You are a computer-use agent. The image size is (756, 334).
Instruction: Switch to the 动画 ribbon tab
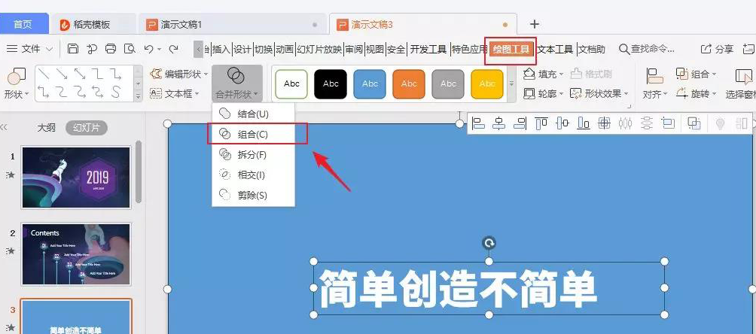coord(285,49)
